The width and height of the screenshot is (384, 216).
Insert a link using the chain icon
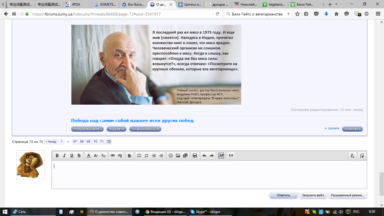click(113, 156)
